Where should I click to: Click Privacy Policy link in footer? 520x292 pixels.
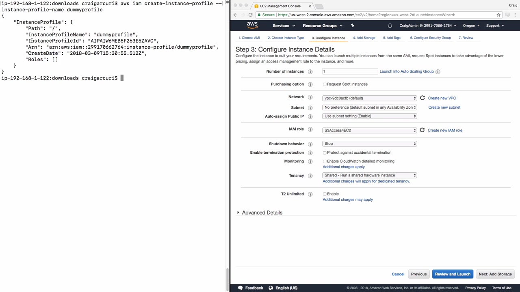click(475, 288)
